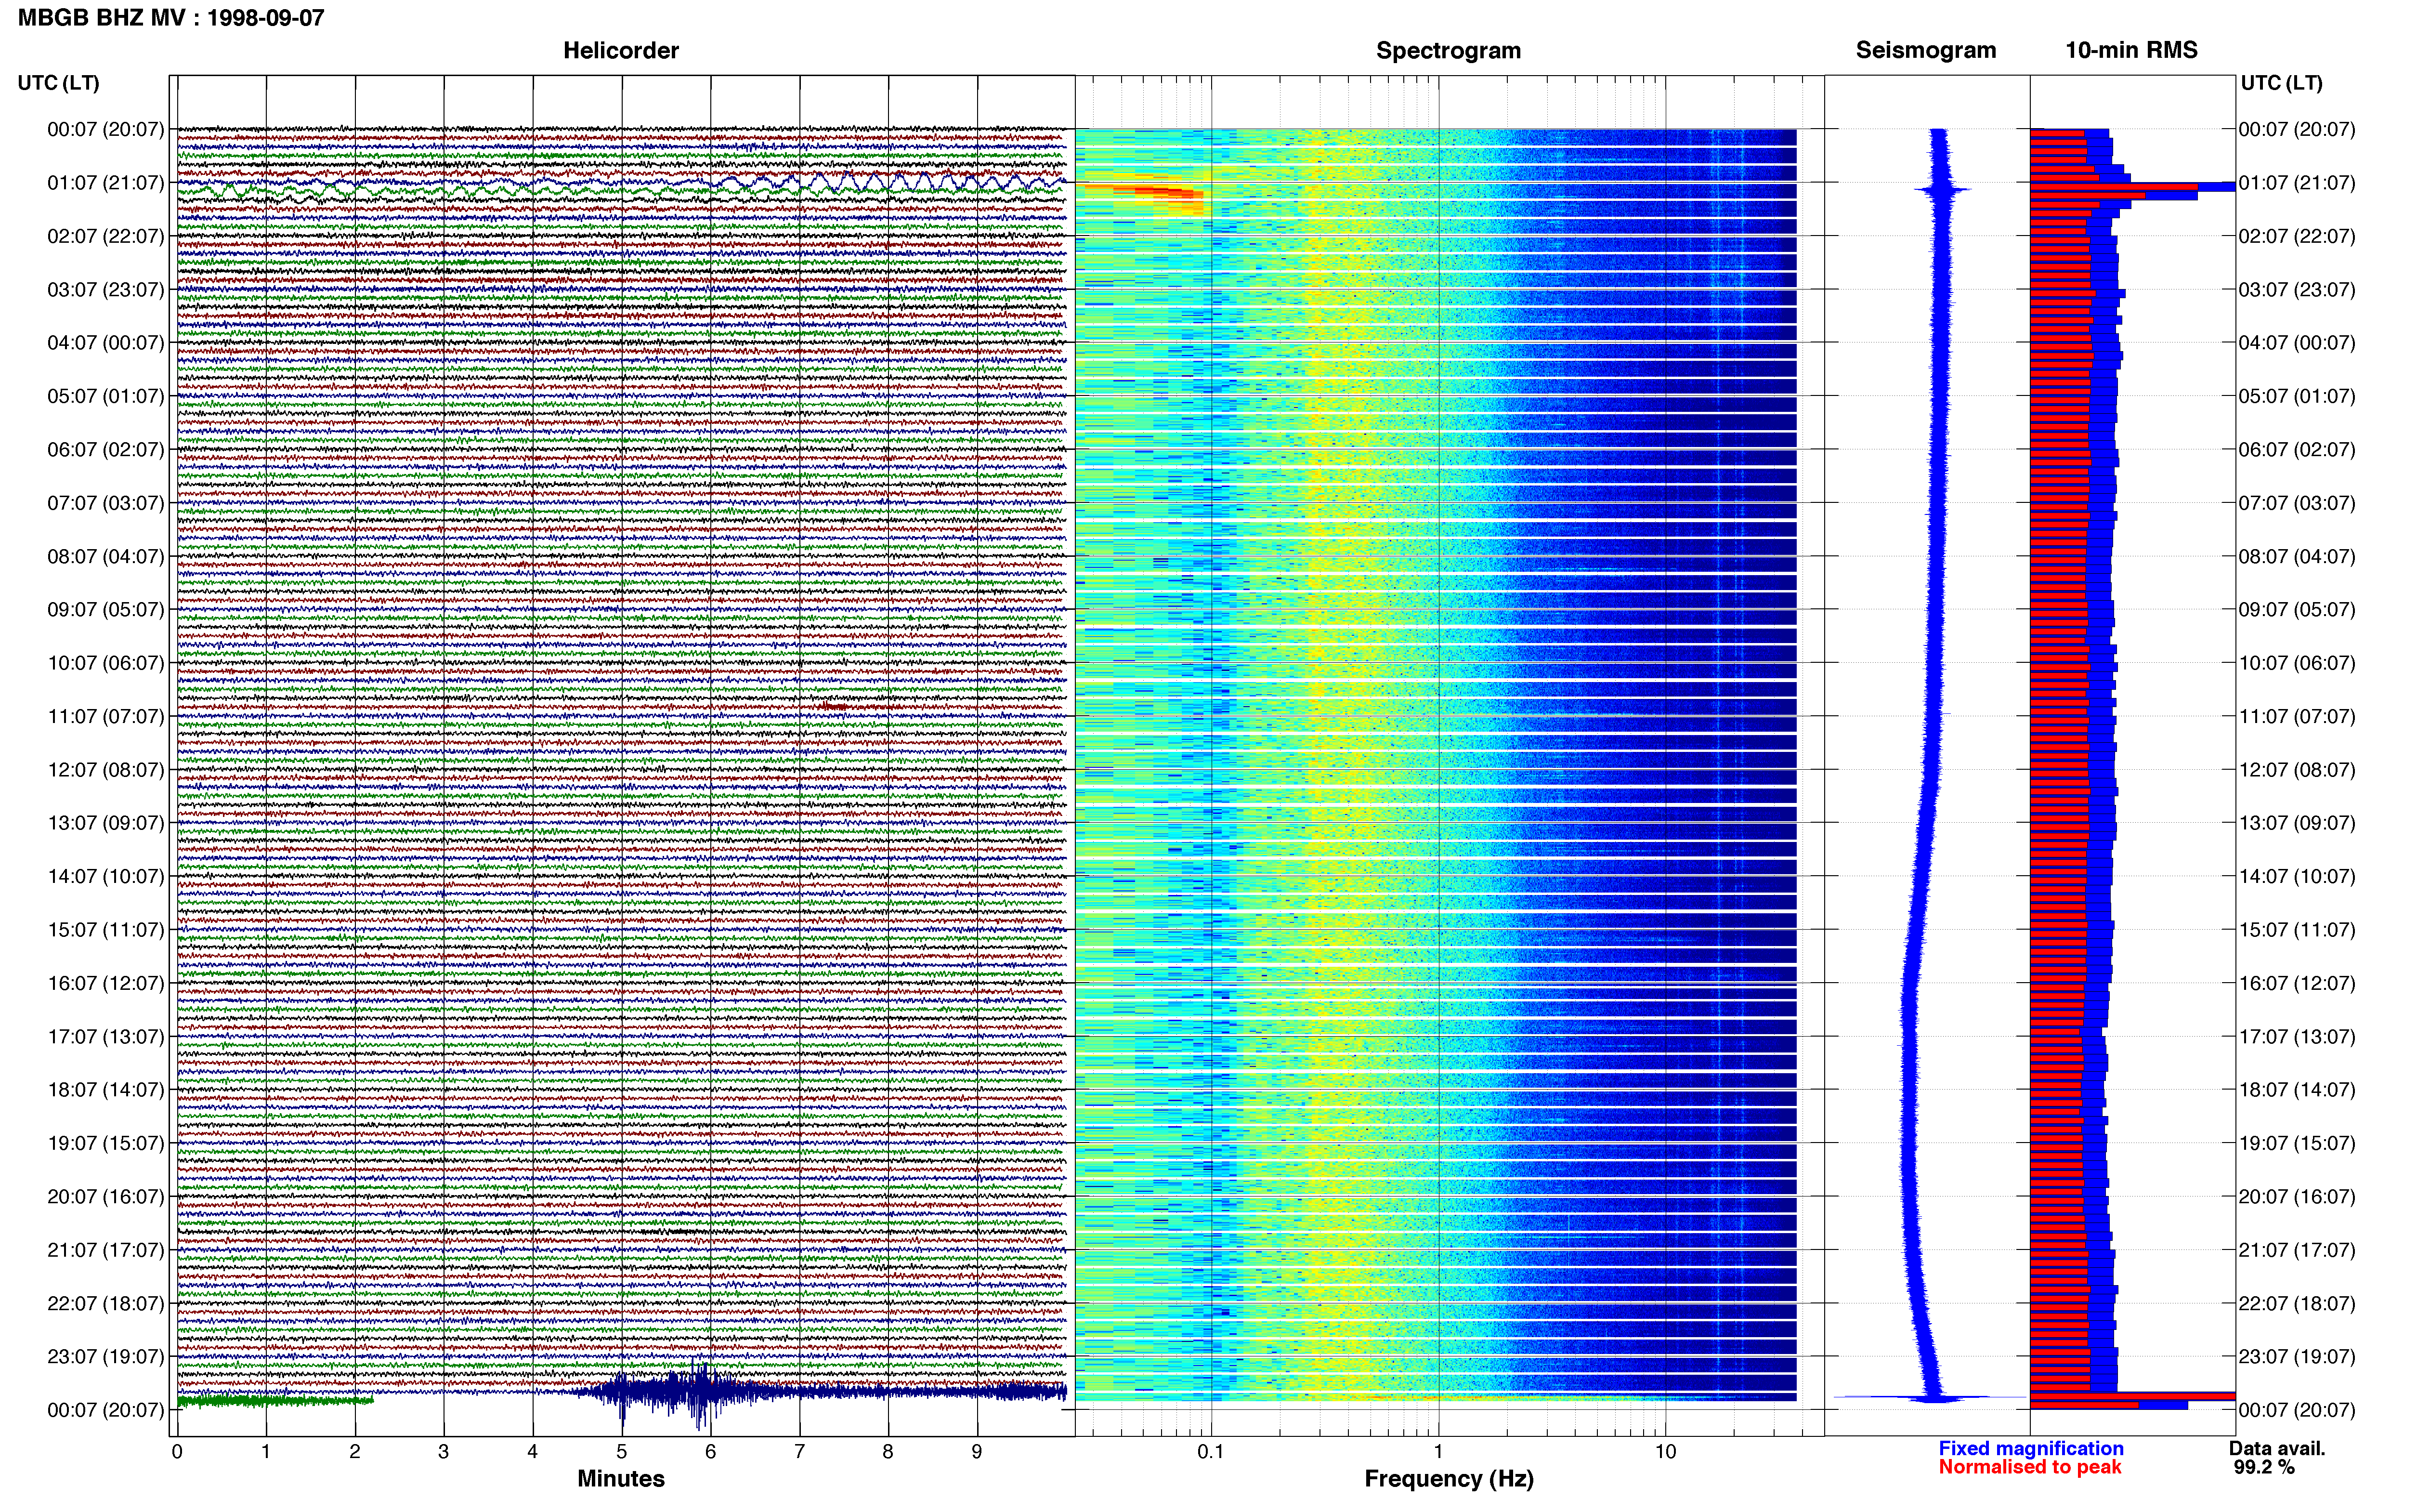Click the Minutes axis label under helicorder
This screenshot has height=1512, width=2417.
pyautogui.click(x=621, y=1478)
